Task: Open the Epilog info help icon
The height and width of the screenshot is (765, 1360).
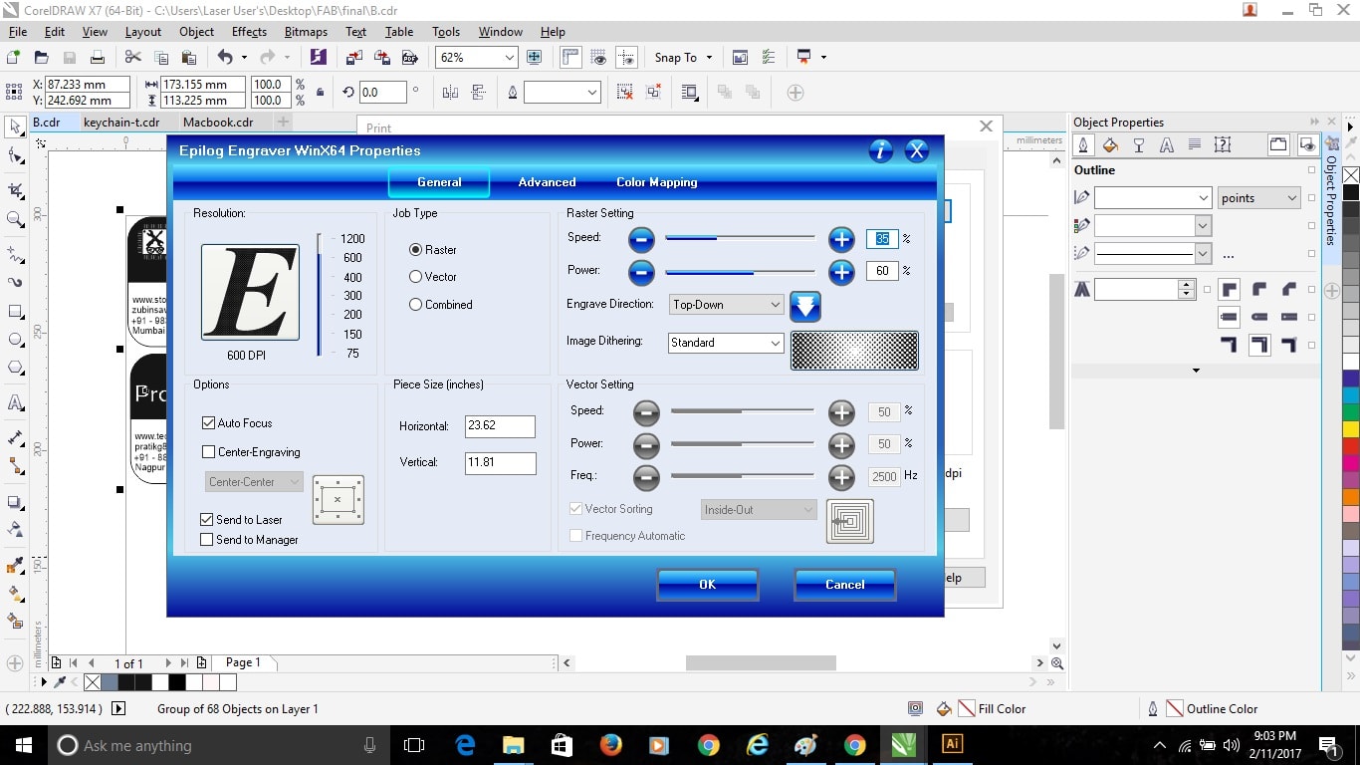Action: pos(881,150)
